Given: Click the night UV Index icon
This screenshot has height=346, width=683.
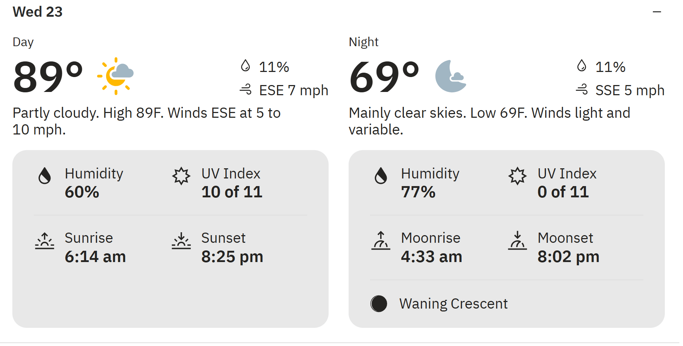Looking at the screenshot, I should tap(517, 176).
